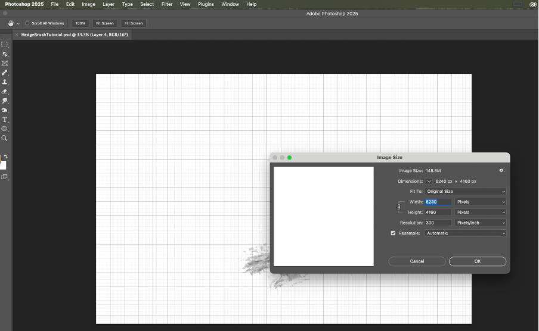Click the Fit Screen button
The height and width of the screenshot is (331, 539).
click(104, 23)
